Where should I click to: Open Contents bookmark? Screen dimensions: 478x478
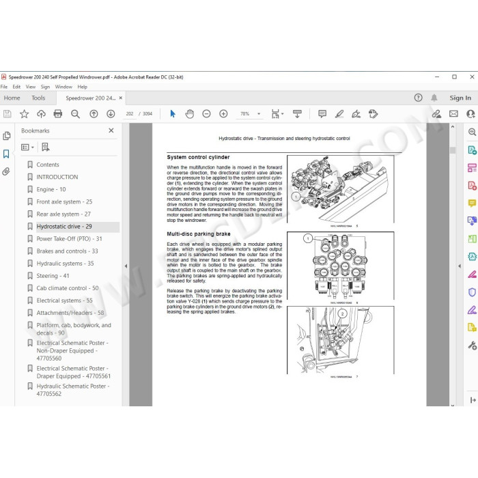point(48,165)
